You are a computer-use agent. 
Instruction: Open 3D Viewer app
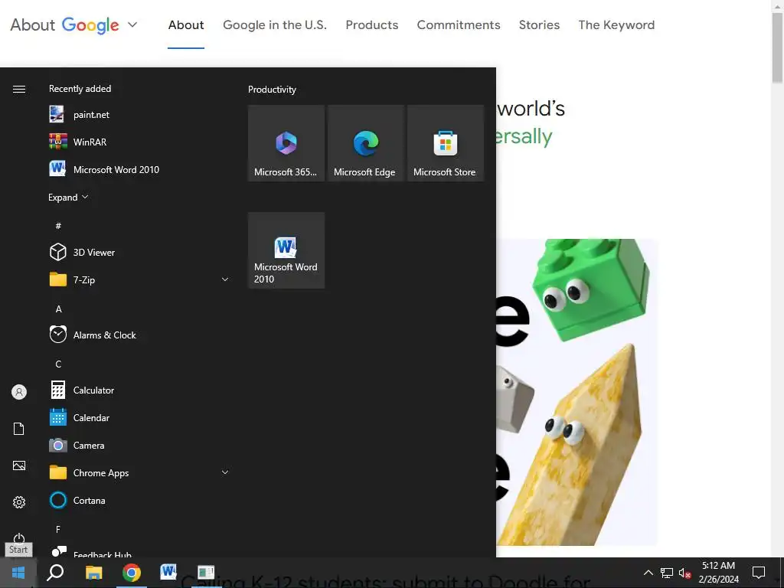[x=140, y=253]
